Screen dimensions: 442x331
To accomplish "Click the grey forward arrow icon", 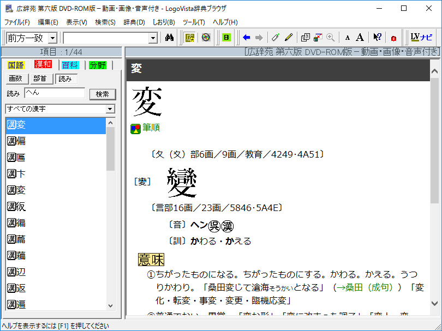I will pos(259,38).
